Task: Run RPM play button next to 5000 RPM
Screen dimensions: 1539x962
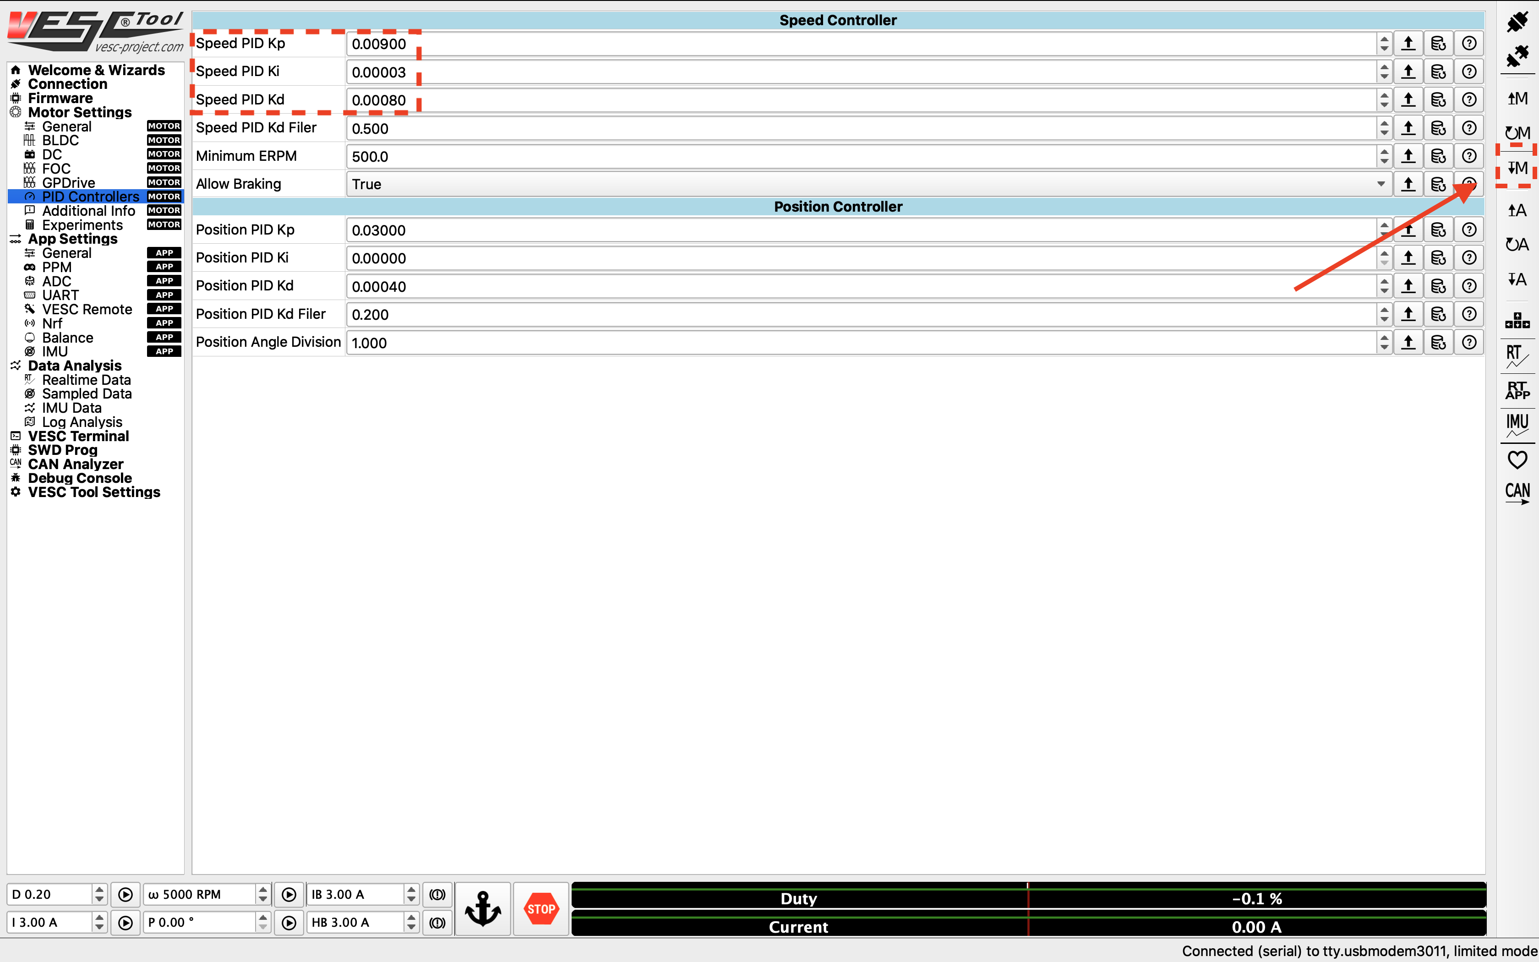Action: coord(289,895)
